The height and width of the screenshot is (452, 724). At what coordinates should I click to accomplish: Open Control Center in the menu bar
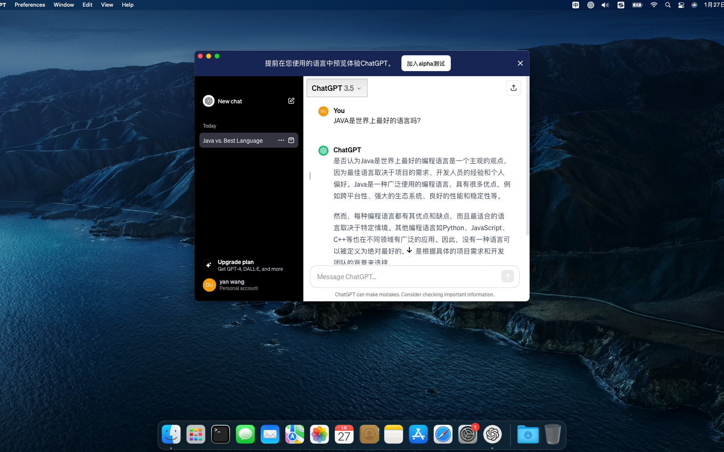point(681,5)
